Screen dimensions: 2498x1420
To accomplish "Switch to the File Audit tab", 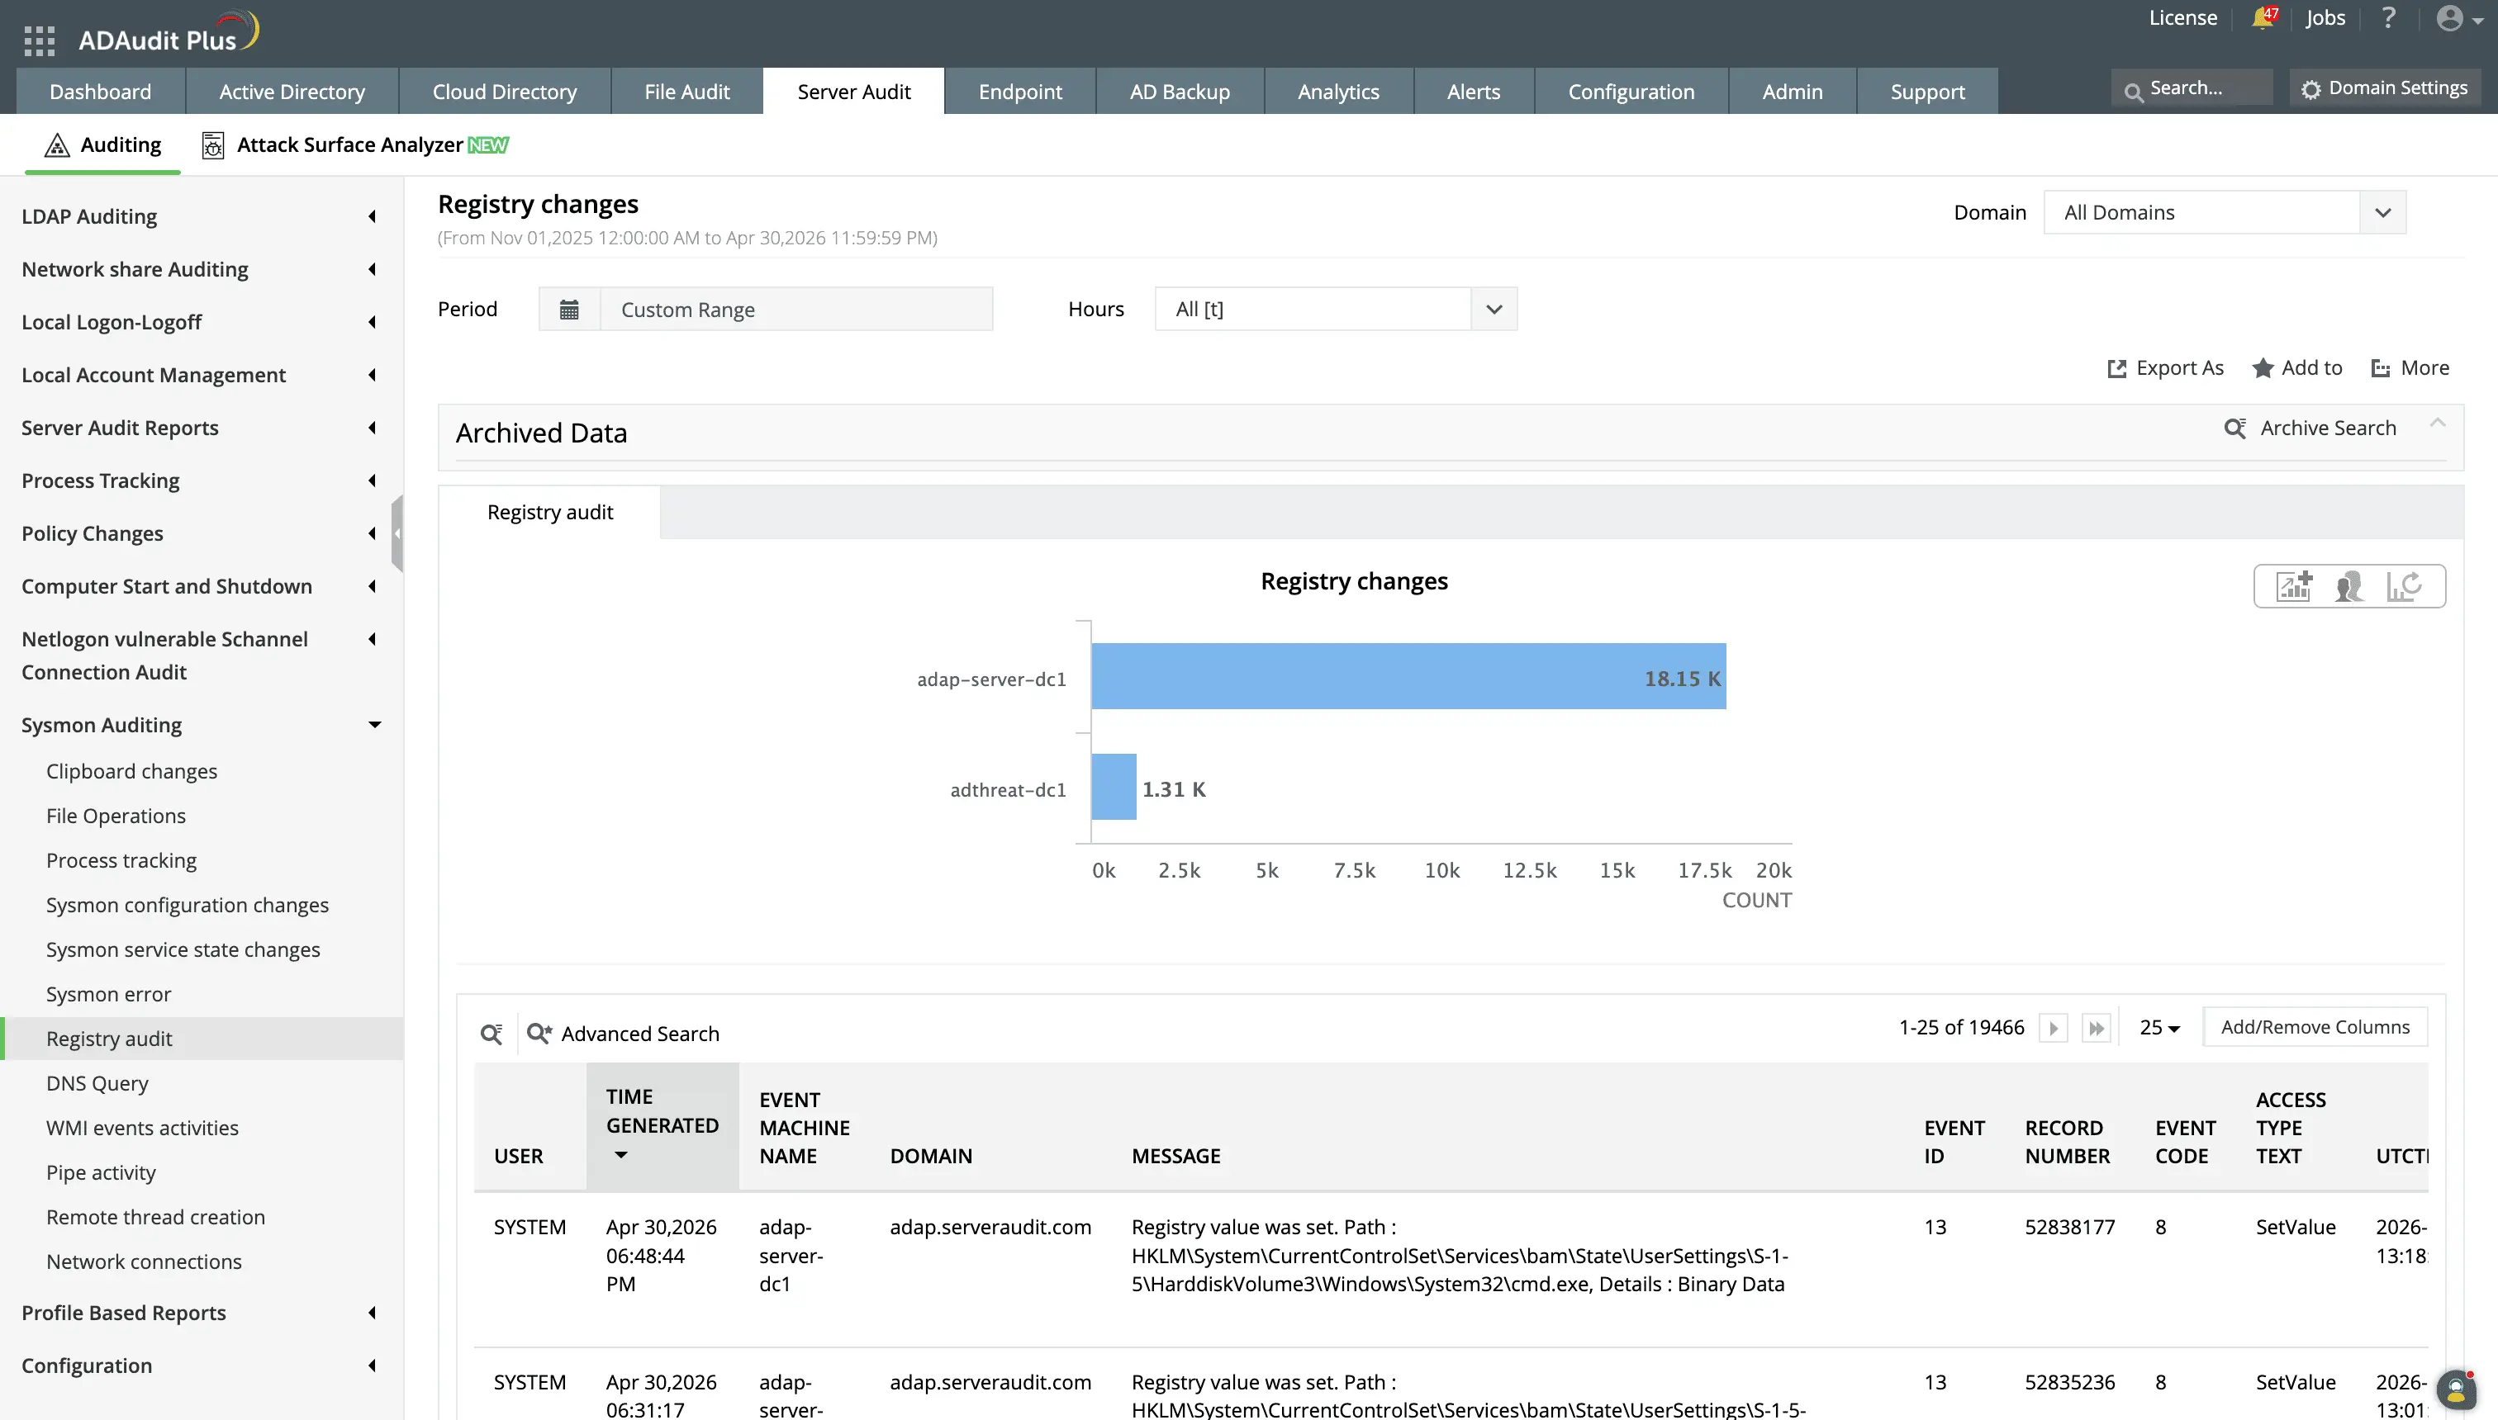I will click(x=687, y=92).
